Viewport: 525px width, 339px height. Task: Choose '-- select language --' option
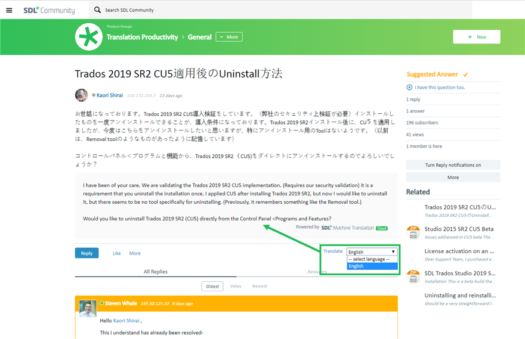point(372,259)
